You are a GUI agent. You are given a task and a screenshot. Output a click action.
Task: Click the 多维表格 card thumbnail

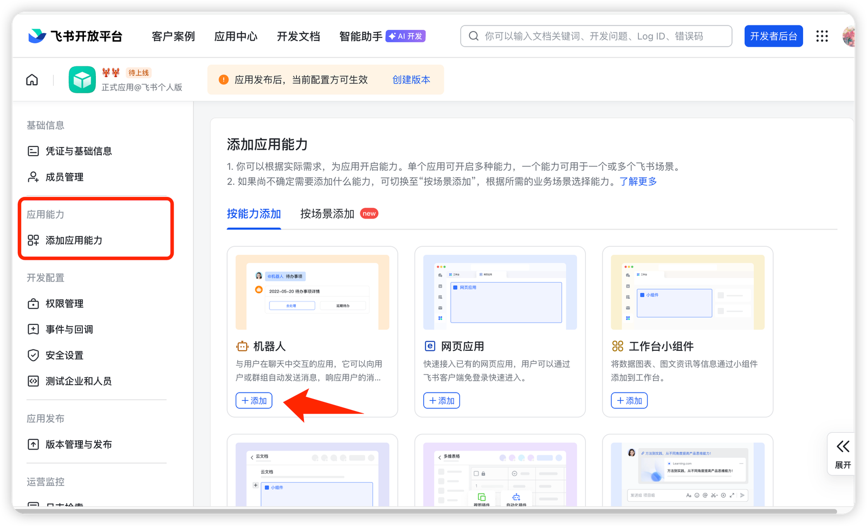click(x=500, y=474)
